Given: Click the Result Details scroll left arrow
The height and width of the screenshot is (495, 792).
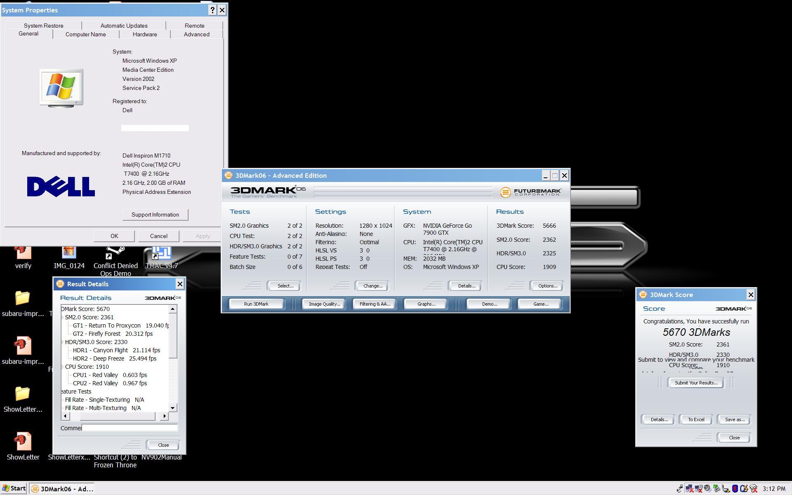Looking at the screenshot, I should coord(65,416).
